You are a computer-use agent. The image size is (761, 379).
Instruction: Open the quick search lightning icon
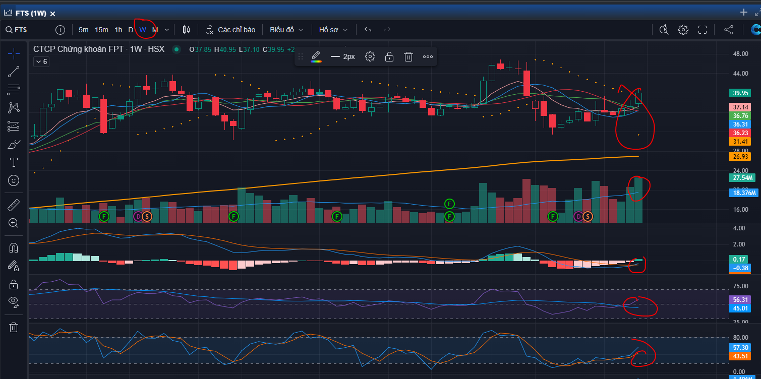tap(664, 30)
